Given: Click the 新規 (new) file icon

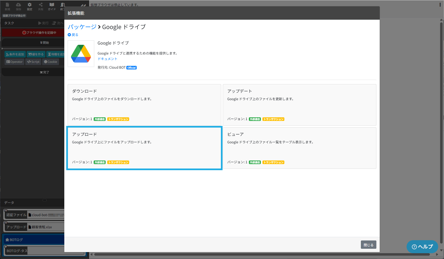Looking at the screenshot, I should [x=7, y=6].
